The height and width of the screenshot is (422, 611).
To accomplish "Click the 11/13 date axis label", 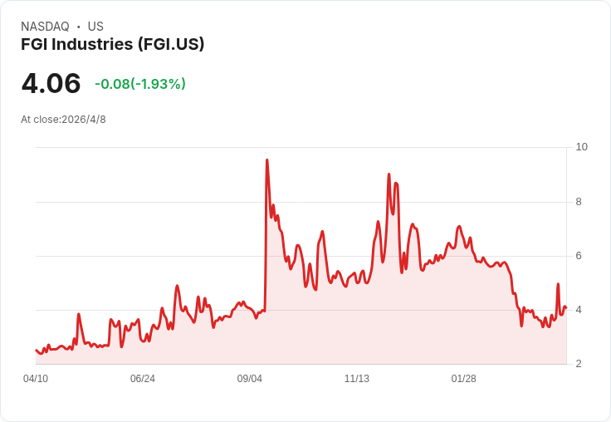I will (x=357, y=379).
